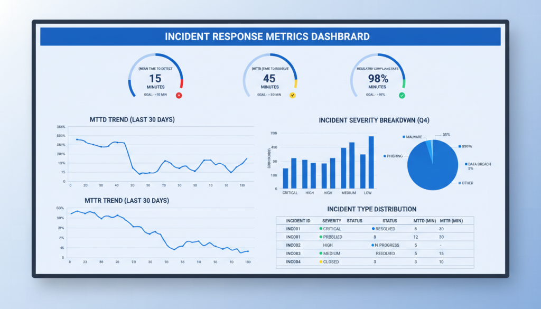Select the SEVERITY column header
Viewport: 541px width, 309px height.
(332, 220)
